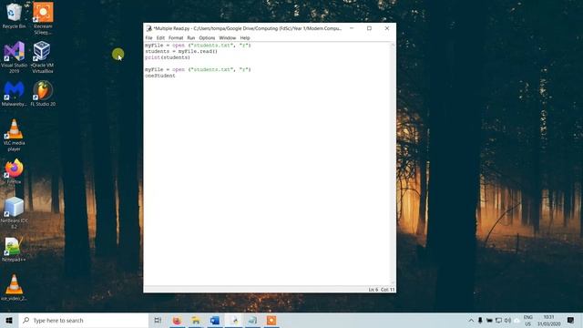Click the ENG US language indicator

coord(527,320)
